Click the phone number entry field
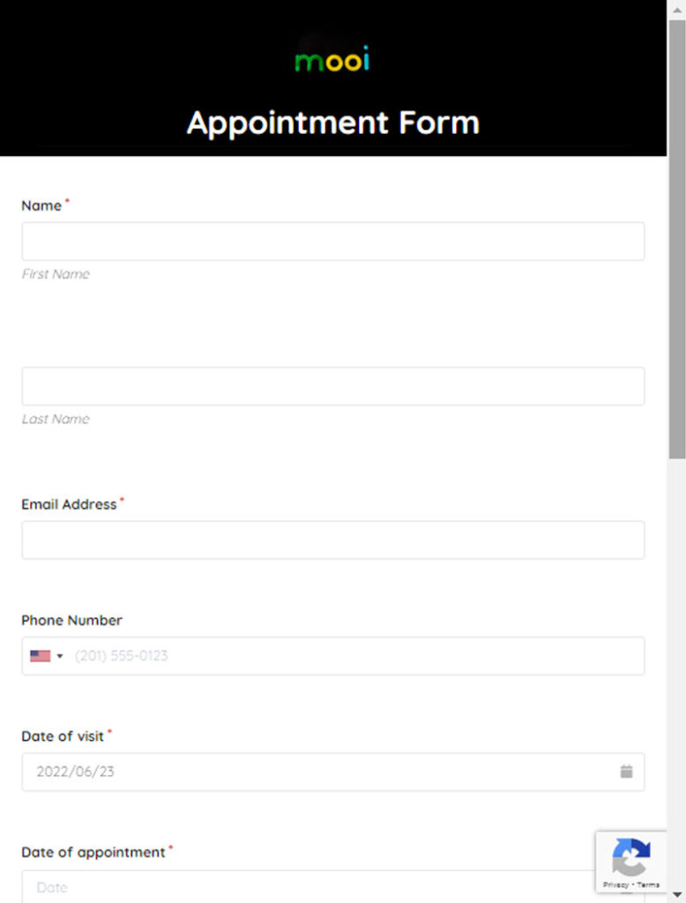 tap(353, 655)
